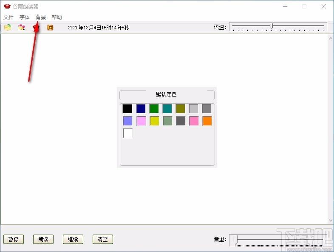This screenshot has height=252, width=334.
Task: Click the 清空 button
Action: pos(103,239)
